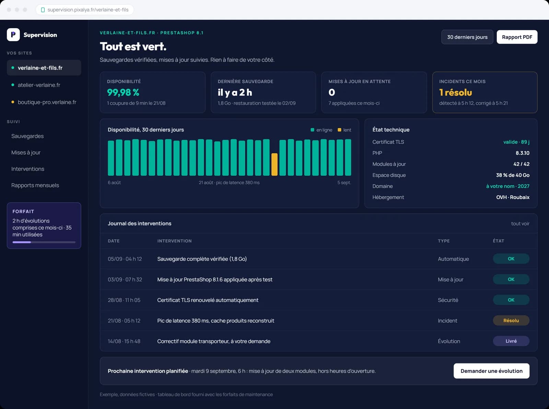Download the Rapport PDF
549x409 pixels.
pyautogui.click(x=517, y=37)
